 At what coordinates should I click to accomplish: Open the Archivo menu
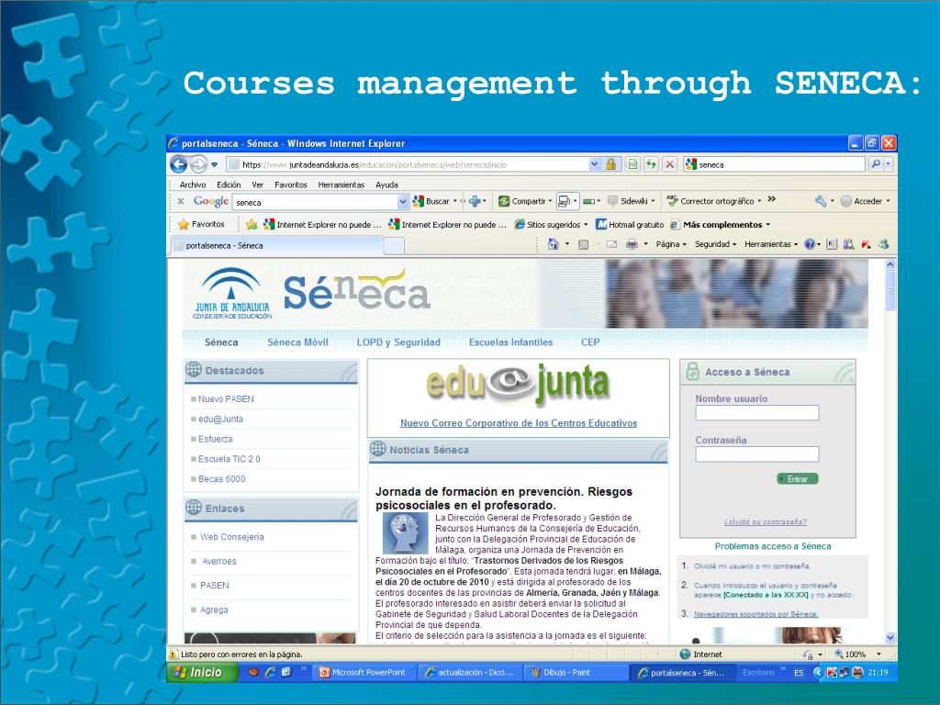(193, 185)
